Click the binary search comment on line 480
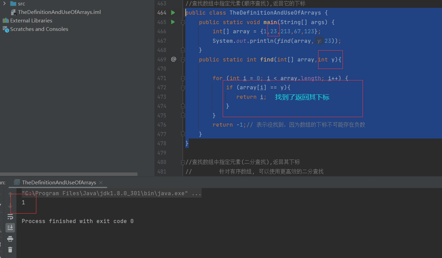442x258 pixels. point(243,162)
